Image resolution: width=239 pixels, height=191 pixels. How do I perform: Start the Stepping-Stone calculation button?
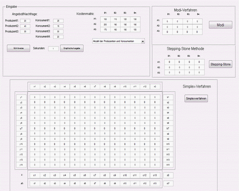click(x=220, y=64)
